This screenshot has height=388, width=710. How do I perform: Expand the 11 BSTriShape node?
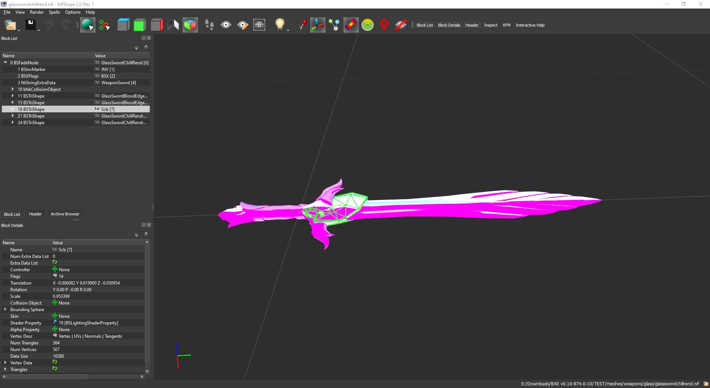pyautogui.click(x=13, y=96)
